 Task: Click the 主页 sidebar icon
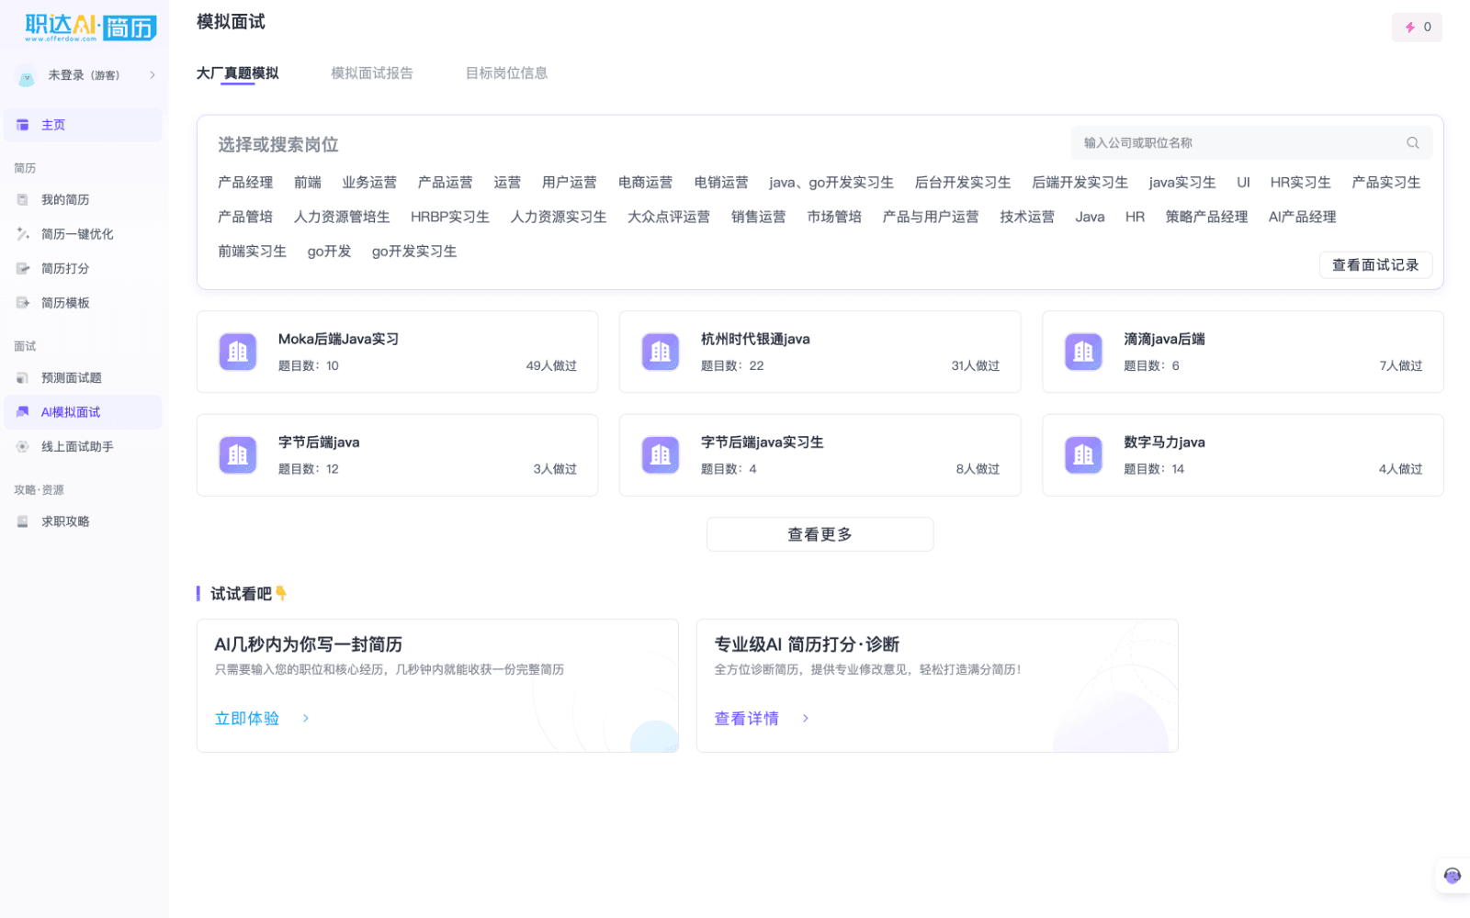(23, 125)
